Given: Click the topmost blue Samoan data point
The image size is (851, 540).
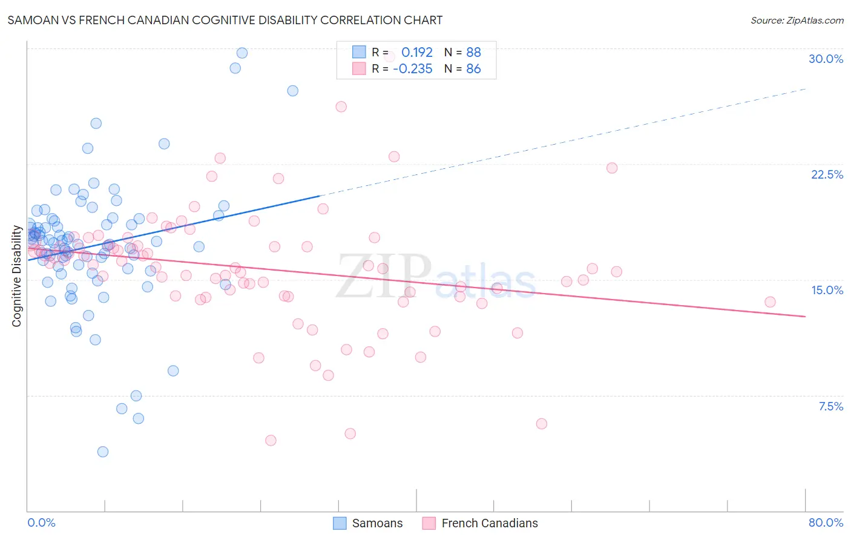Looking at the screenshot, I should click(x=241, y=53).
